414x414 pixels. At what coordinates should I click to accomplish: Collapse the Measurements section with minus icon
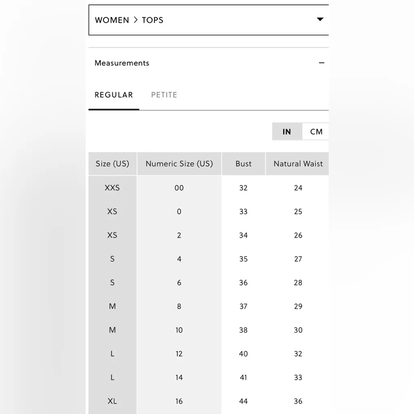click(321, 63)
